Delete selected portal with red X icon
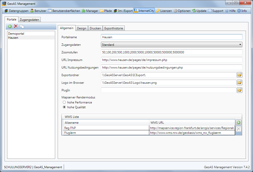The image size is (253, 172). click(16, 26)
